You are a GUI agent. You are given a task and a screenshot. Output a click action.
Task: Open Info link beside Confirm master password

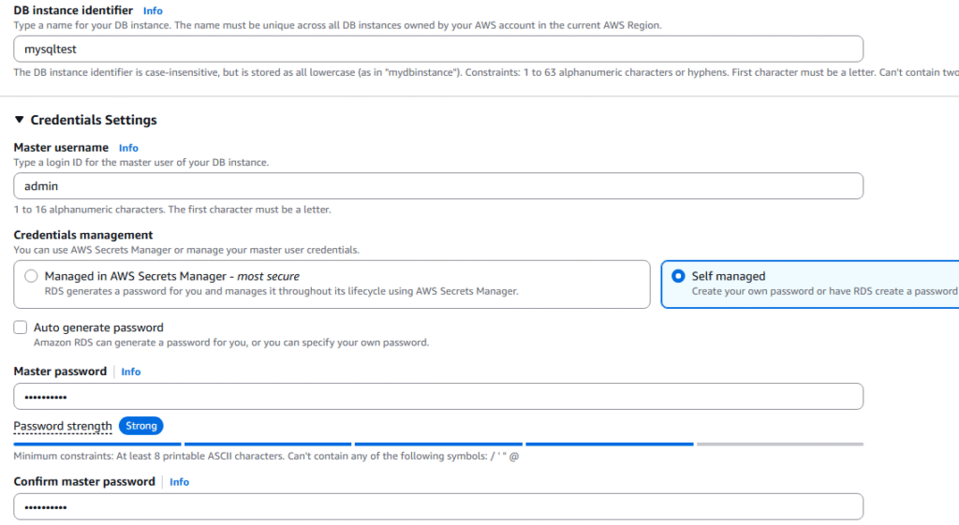[x=179, y=482]
